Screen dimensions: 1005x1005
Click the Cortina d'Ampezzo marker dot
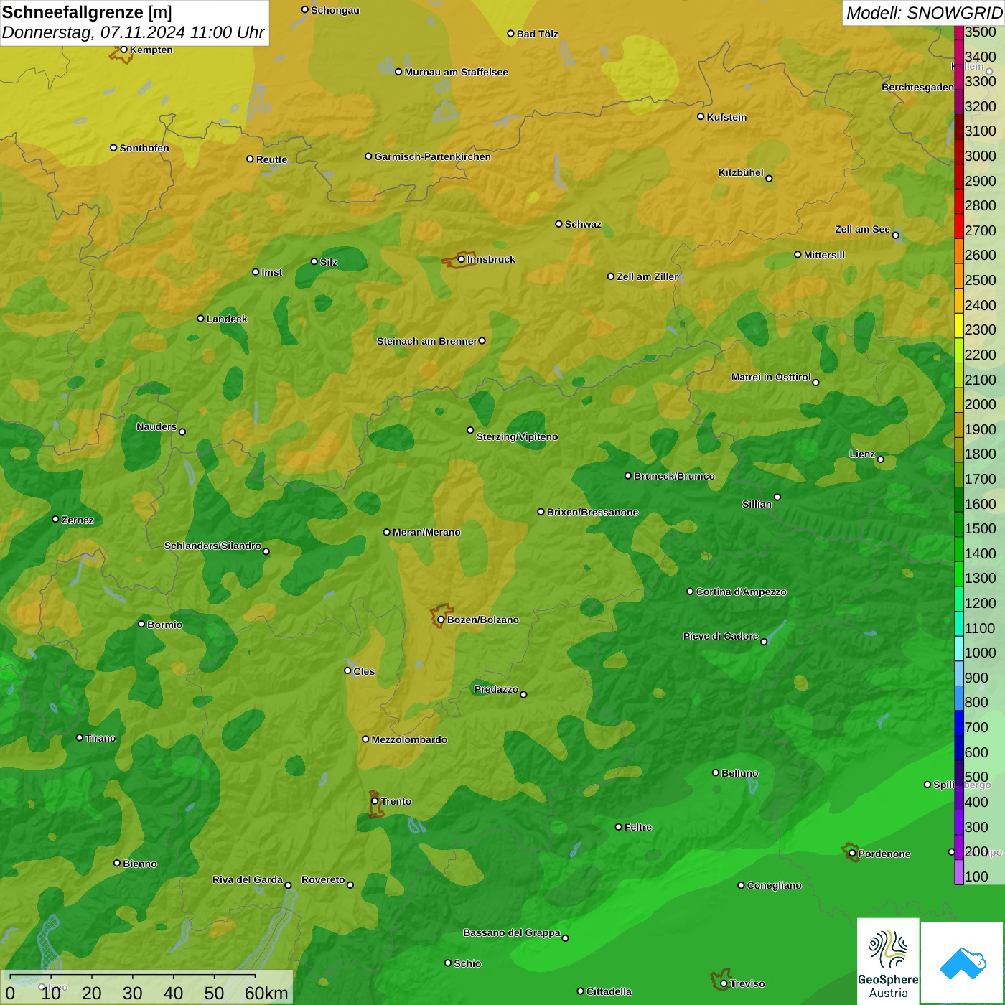pyautogui.click(x=690, y=592)
